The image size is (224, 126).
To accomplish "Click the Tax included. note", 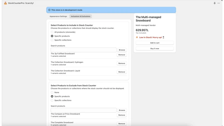I will pos(141,33).
